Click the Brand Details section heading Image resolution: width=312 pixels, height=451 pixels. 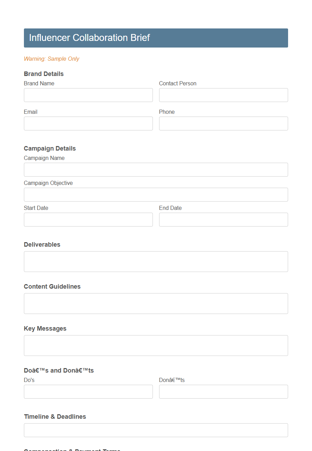[44, 74]
